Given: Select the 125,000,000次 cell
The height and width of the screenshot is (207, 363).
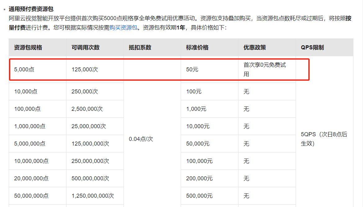Looking at the screenshot, I should click(x=95, y=143).
